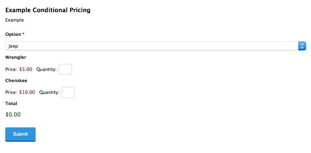311x153 pixels.
Task: Submit the pricing form
Action: 20,134
